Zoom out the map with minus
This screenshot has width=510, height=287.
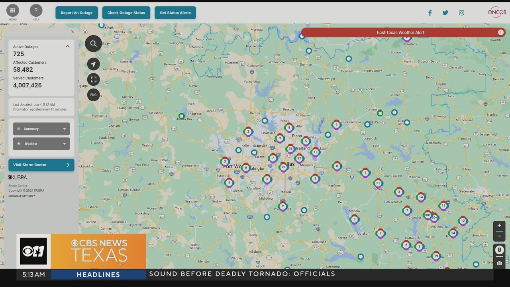(x=499, y=236)
